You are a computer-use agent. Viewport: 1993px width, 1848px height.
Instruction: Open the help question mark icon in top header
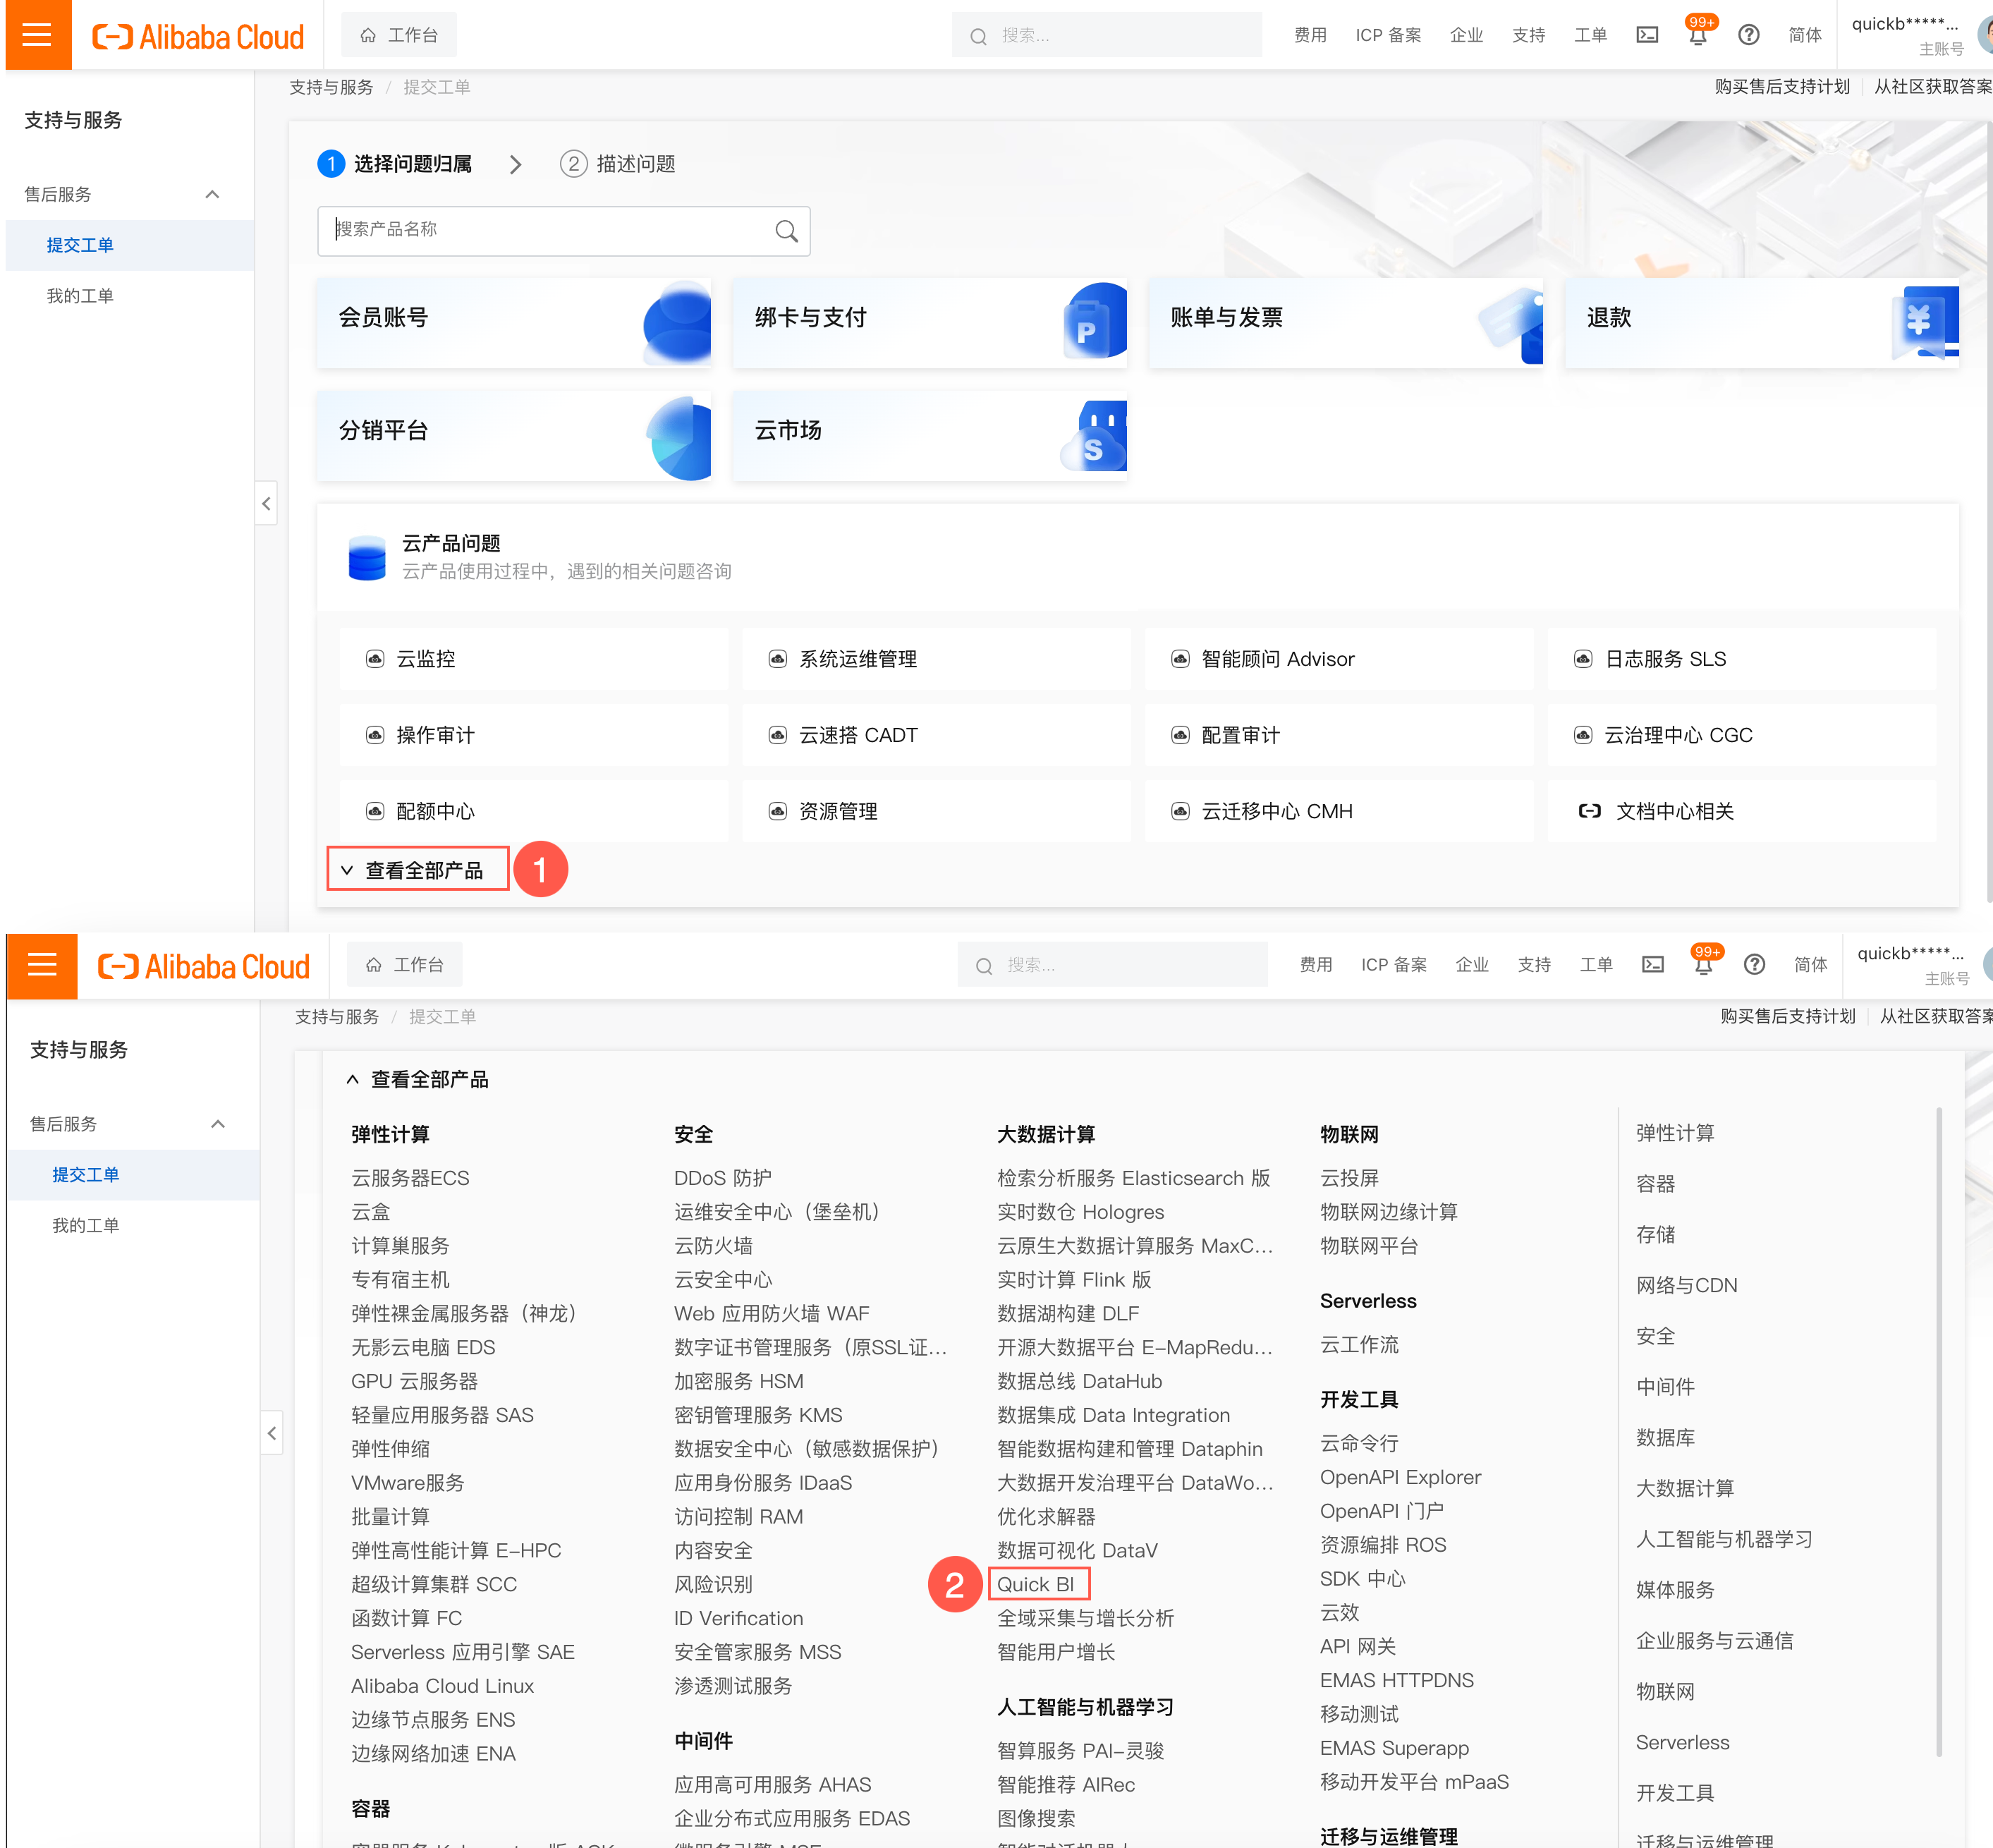(1748, 35)
